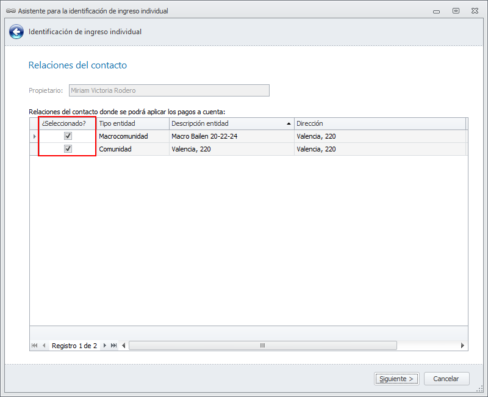Image resolution: width=488 pixels, height=397 pixels.
Task: Minimize the wizard window
Action: coord(436,11)
